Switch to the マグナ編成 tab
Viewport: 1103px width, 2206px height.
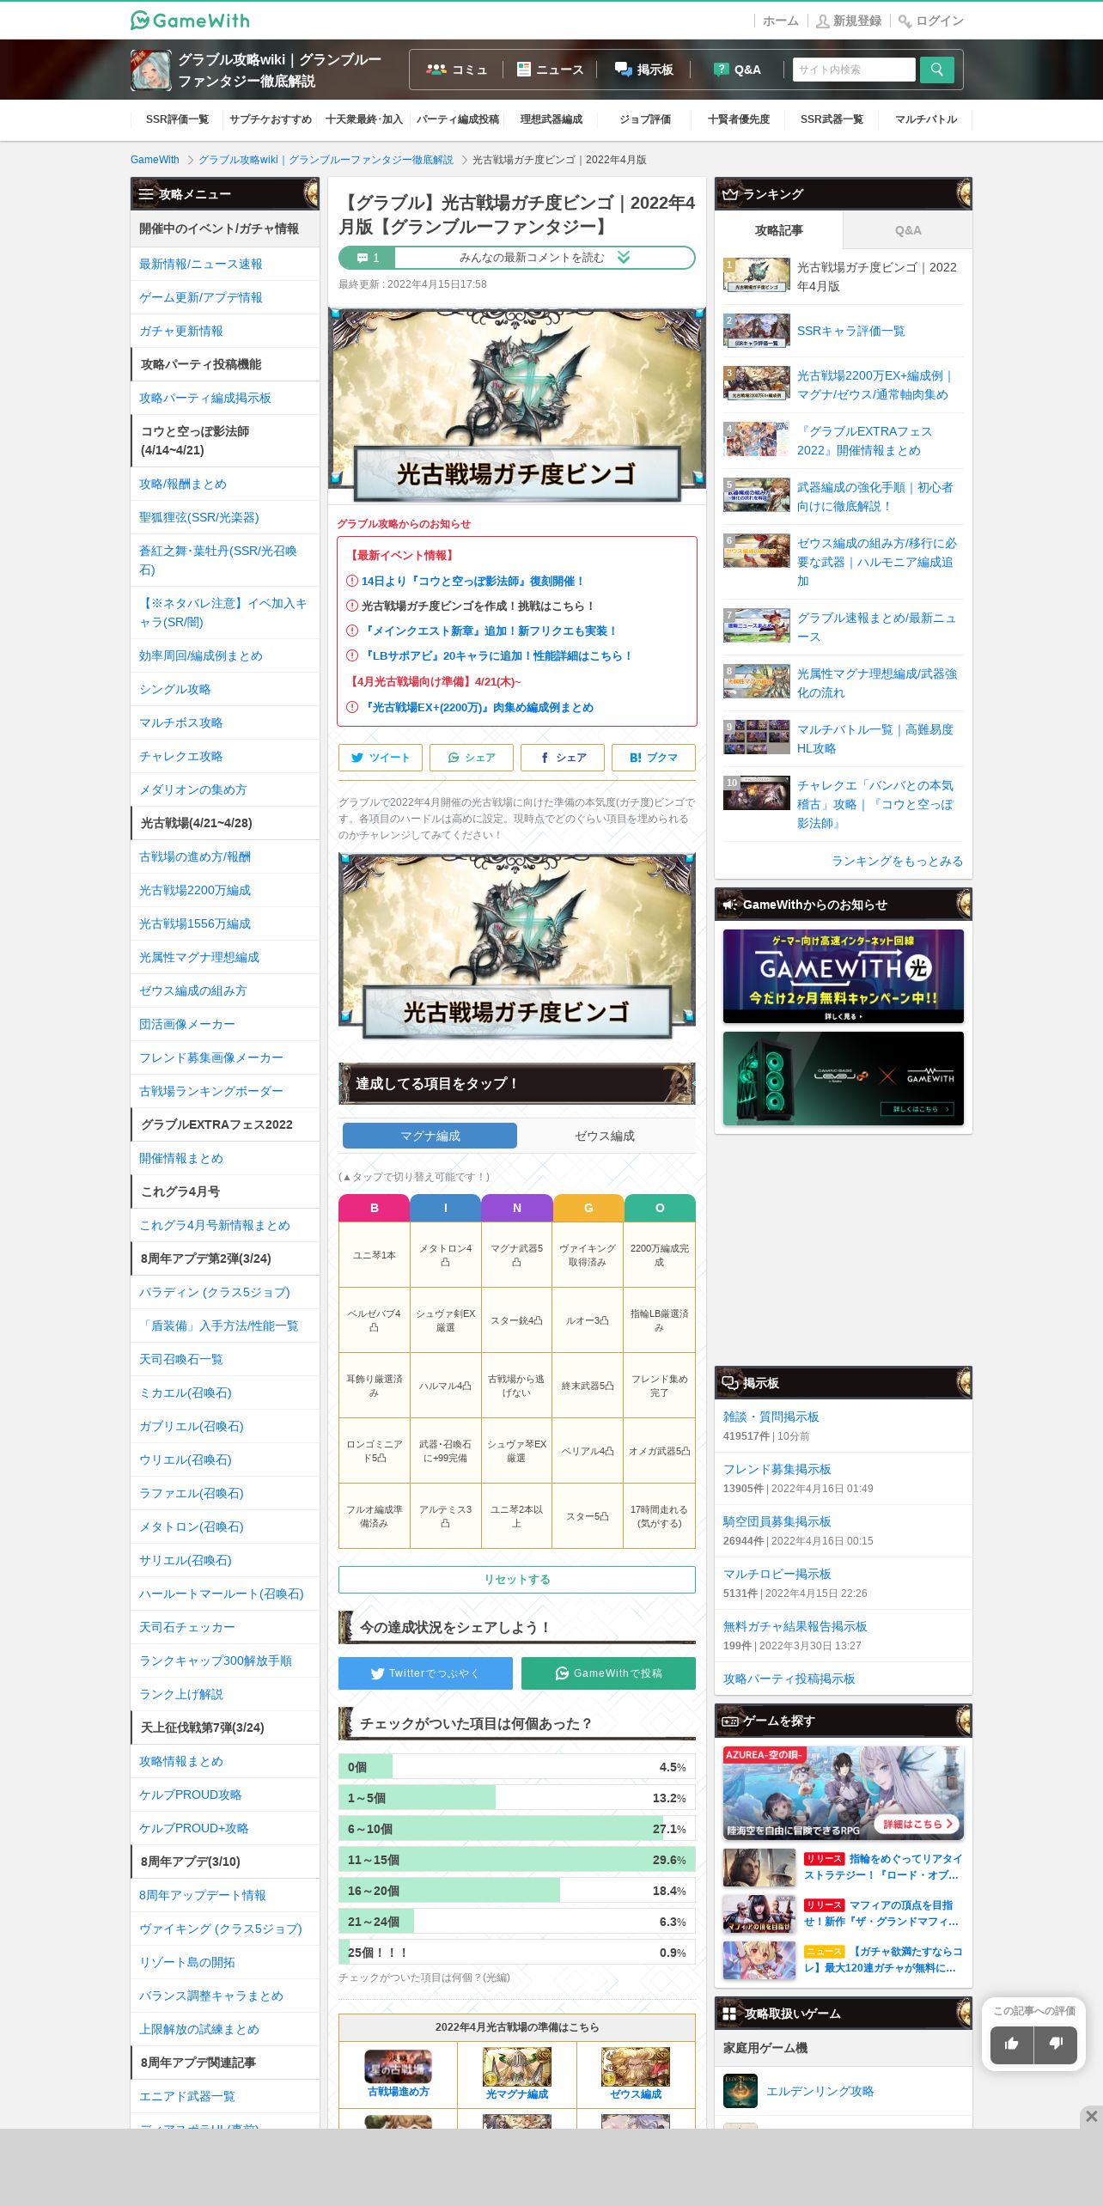pos(430,1136)
